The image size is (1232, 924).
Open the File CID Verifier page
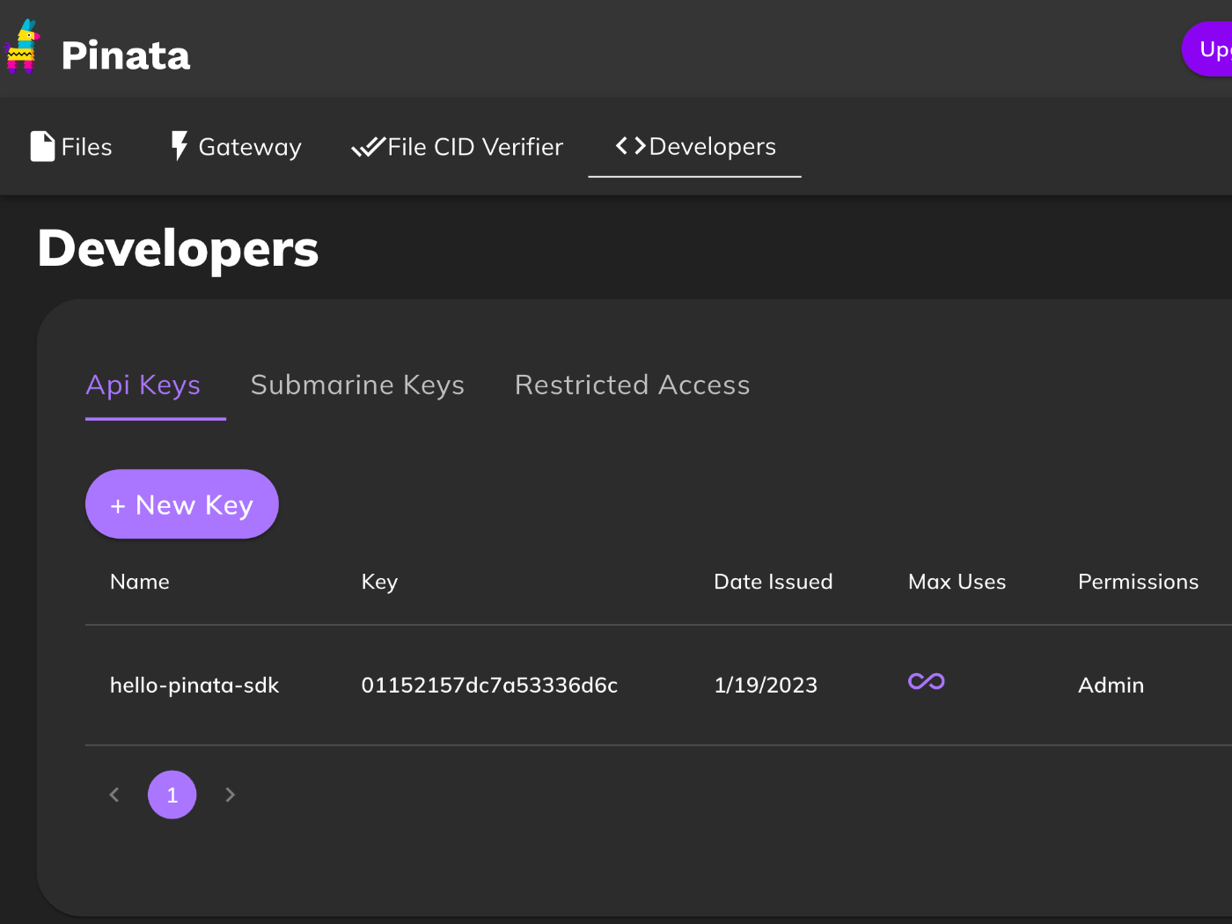point(457,146)
